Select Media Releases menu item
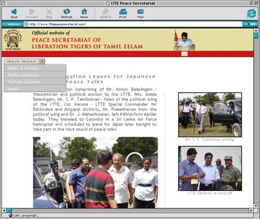The height and width of the screenshot is (219, 260). tap(35, 75)
